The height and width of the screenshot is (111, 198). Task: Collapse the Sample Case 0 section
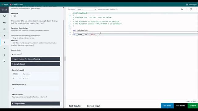(36, 64)
